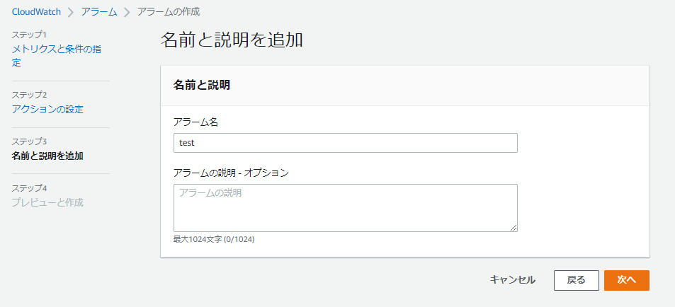Click the disabled step プレビューと作成
Screen dimensions: 675x307
tap(47, 202)
